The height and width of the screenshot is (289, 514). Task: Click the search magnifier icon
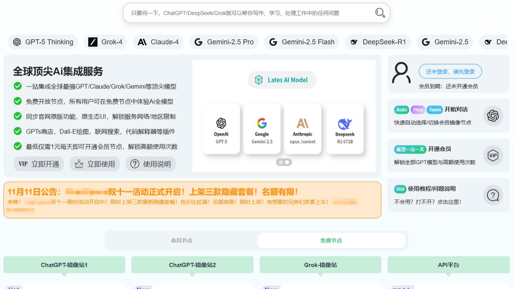coord(380,13)
